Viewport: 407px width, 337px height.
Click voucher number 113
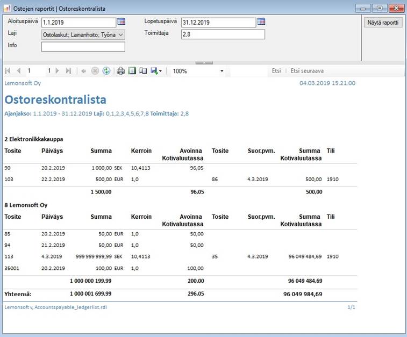(9, 256)
